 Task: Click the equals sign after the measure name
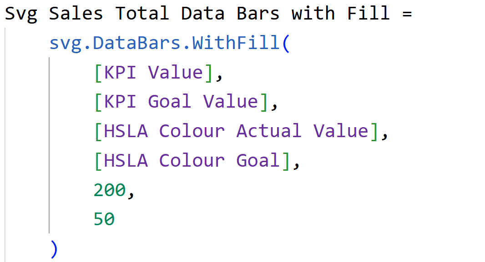click(x=406, y=14)
